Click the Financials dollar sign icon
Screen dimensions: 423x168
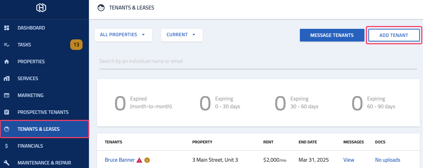7,146
